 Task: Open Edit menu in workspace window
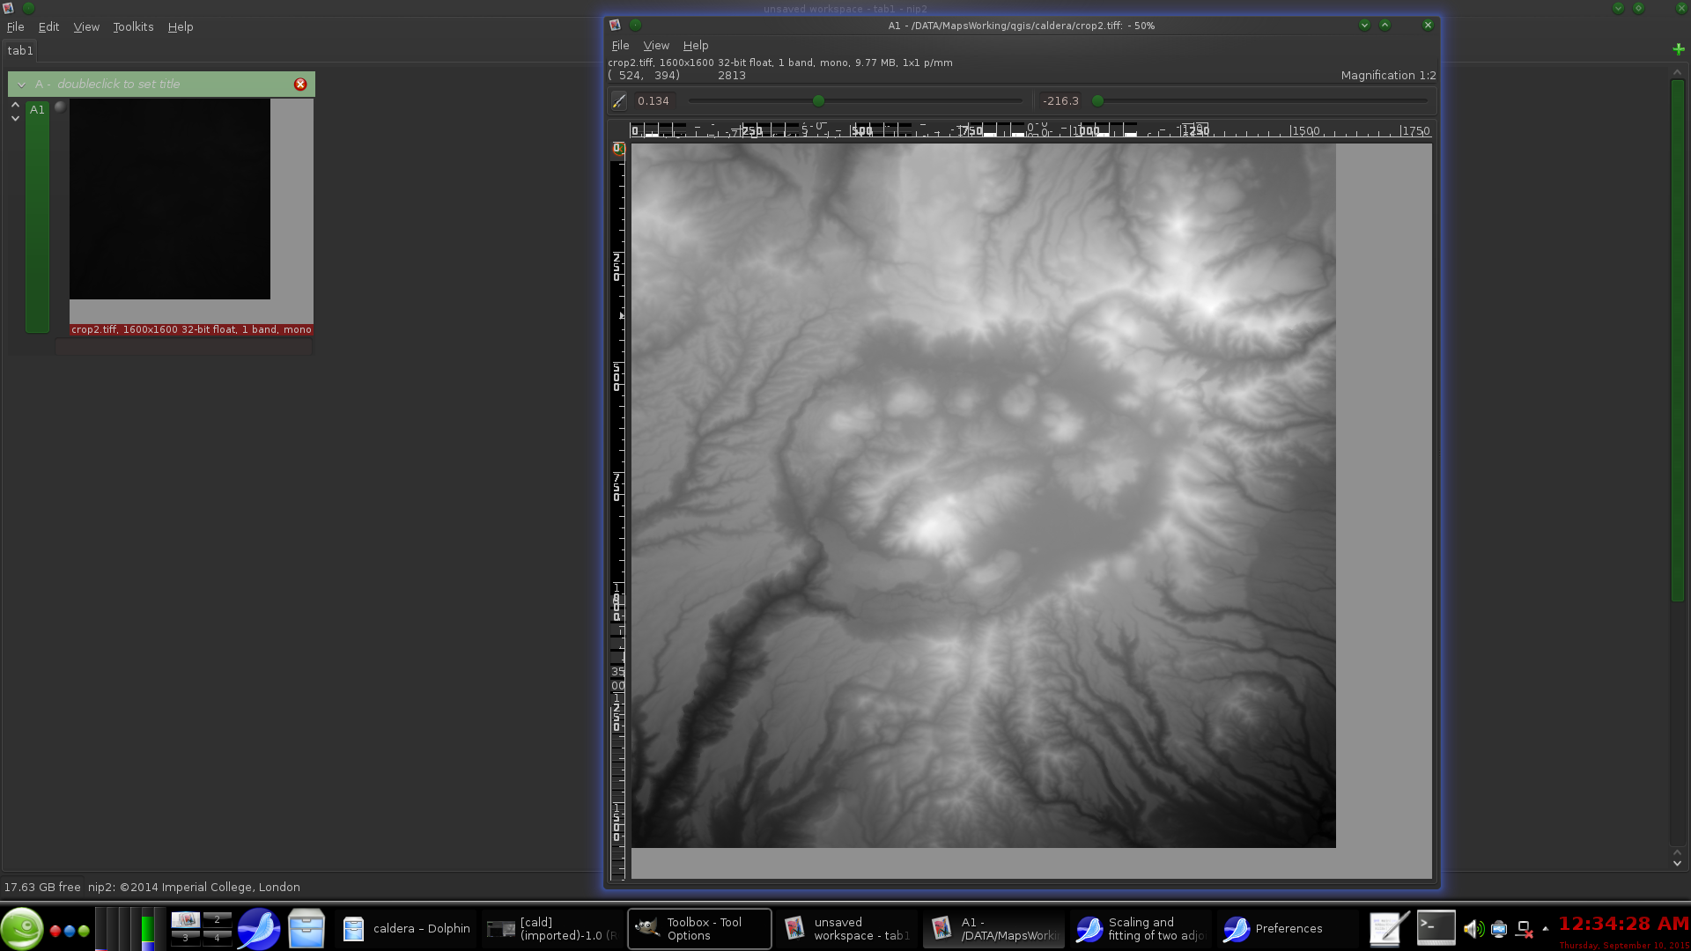pyautogui.click(x=48, y=27)
